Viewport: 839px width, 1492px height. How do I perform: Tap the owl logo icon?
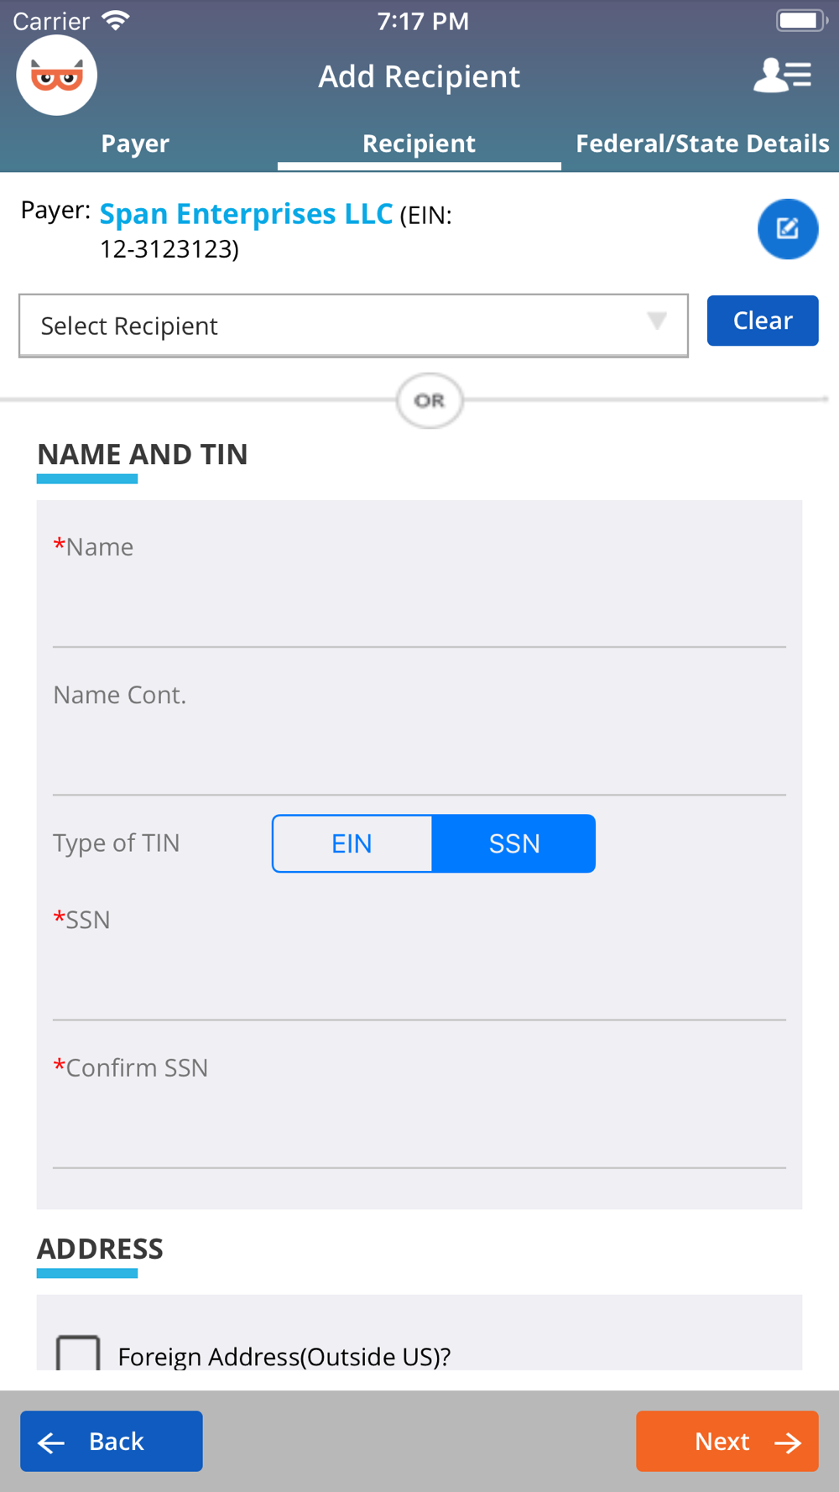[57, 76]
